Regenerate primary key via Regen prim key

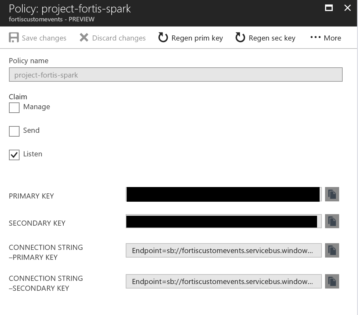pos(190,38)
